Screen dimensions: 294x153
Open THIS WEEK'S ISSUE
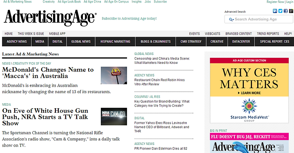[31, 34]
